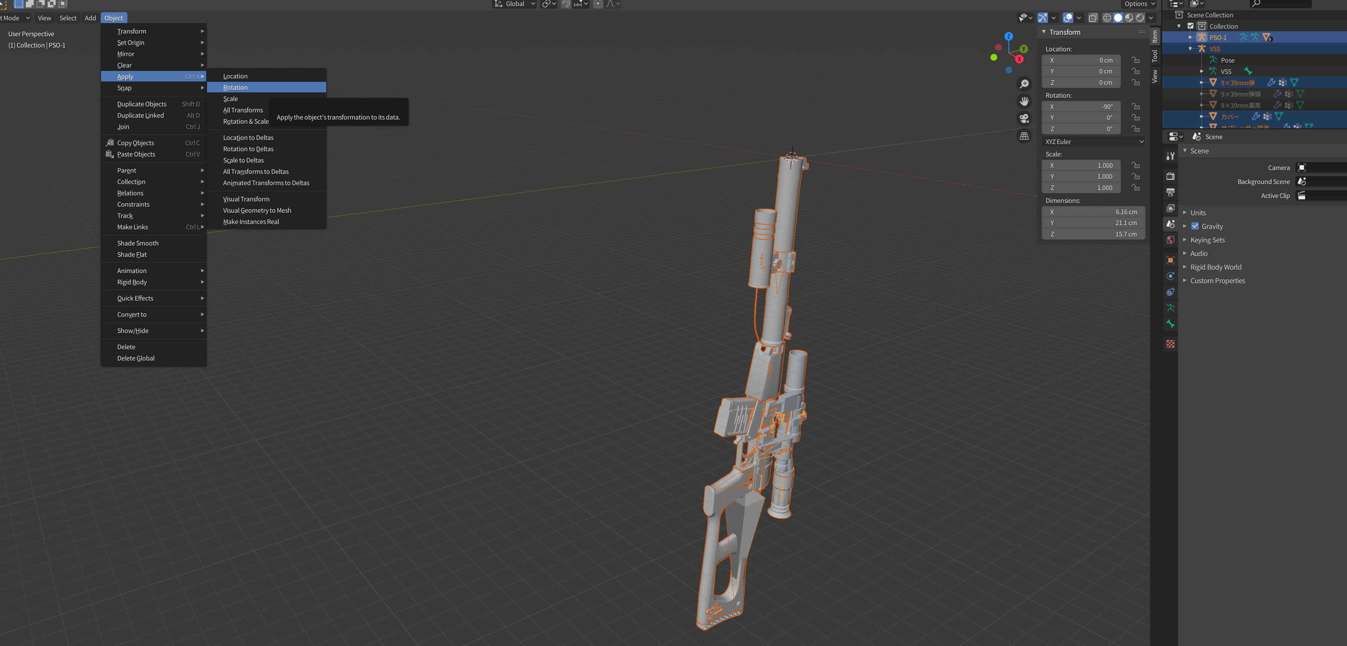1347x646 pixels.
Task: Open the Render properties tab icon
Action: [x=1170, y=176]
